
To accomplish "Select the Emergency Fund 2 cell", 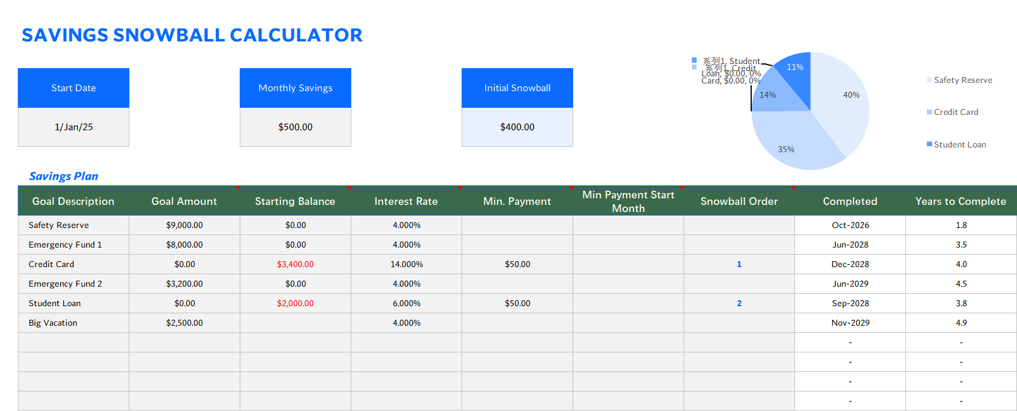I will [x=74, y=284].
